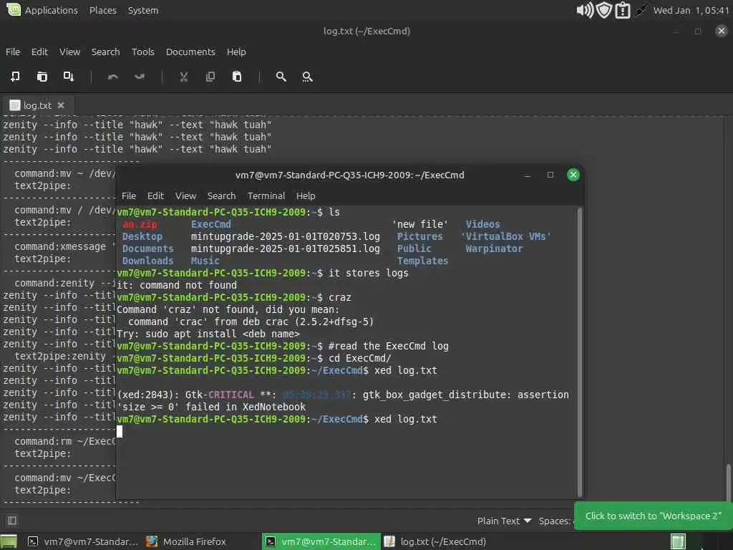Open the xed View menu
Viewport: 733px width, 550px height.
69,52
